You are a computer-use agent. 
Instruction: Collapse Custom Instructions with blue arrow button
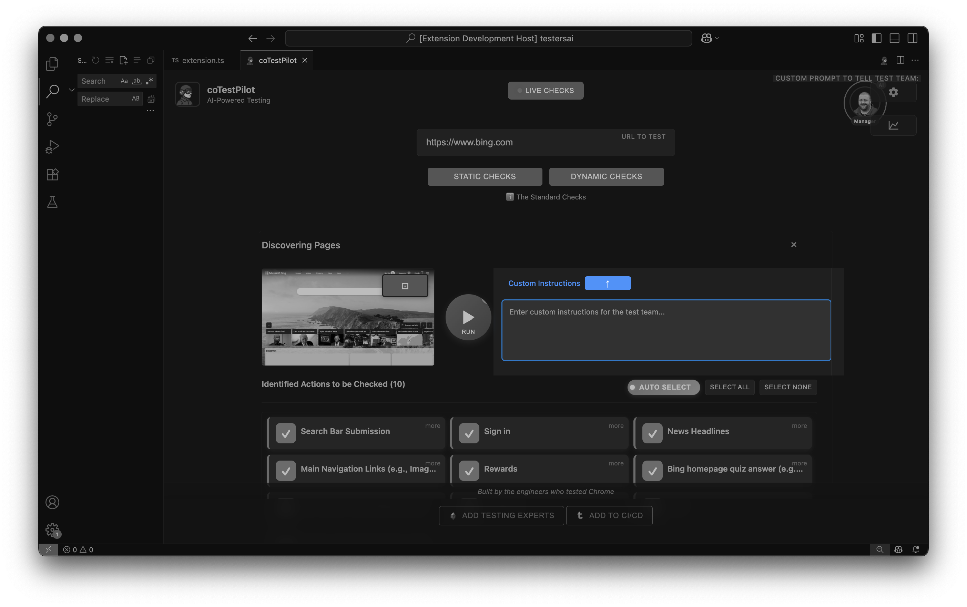click(608, 284)
